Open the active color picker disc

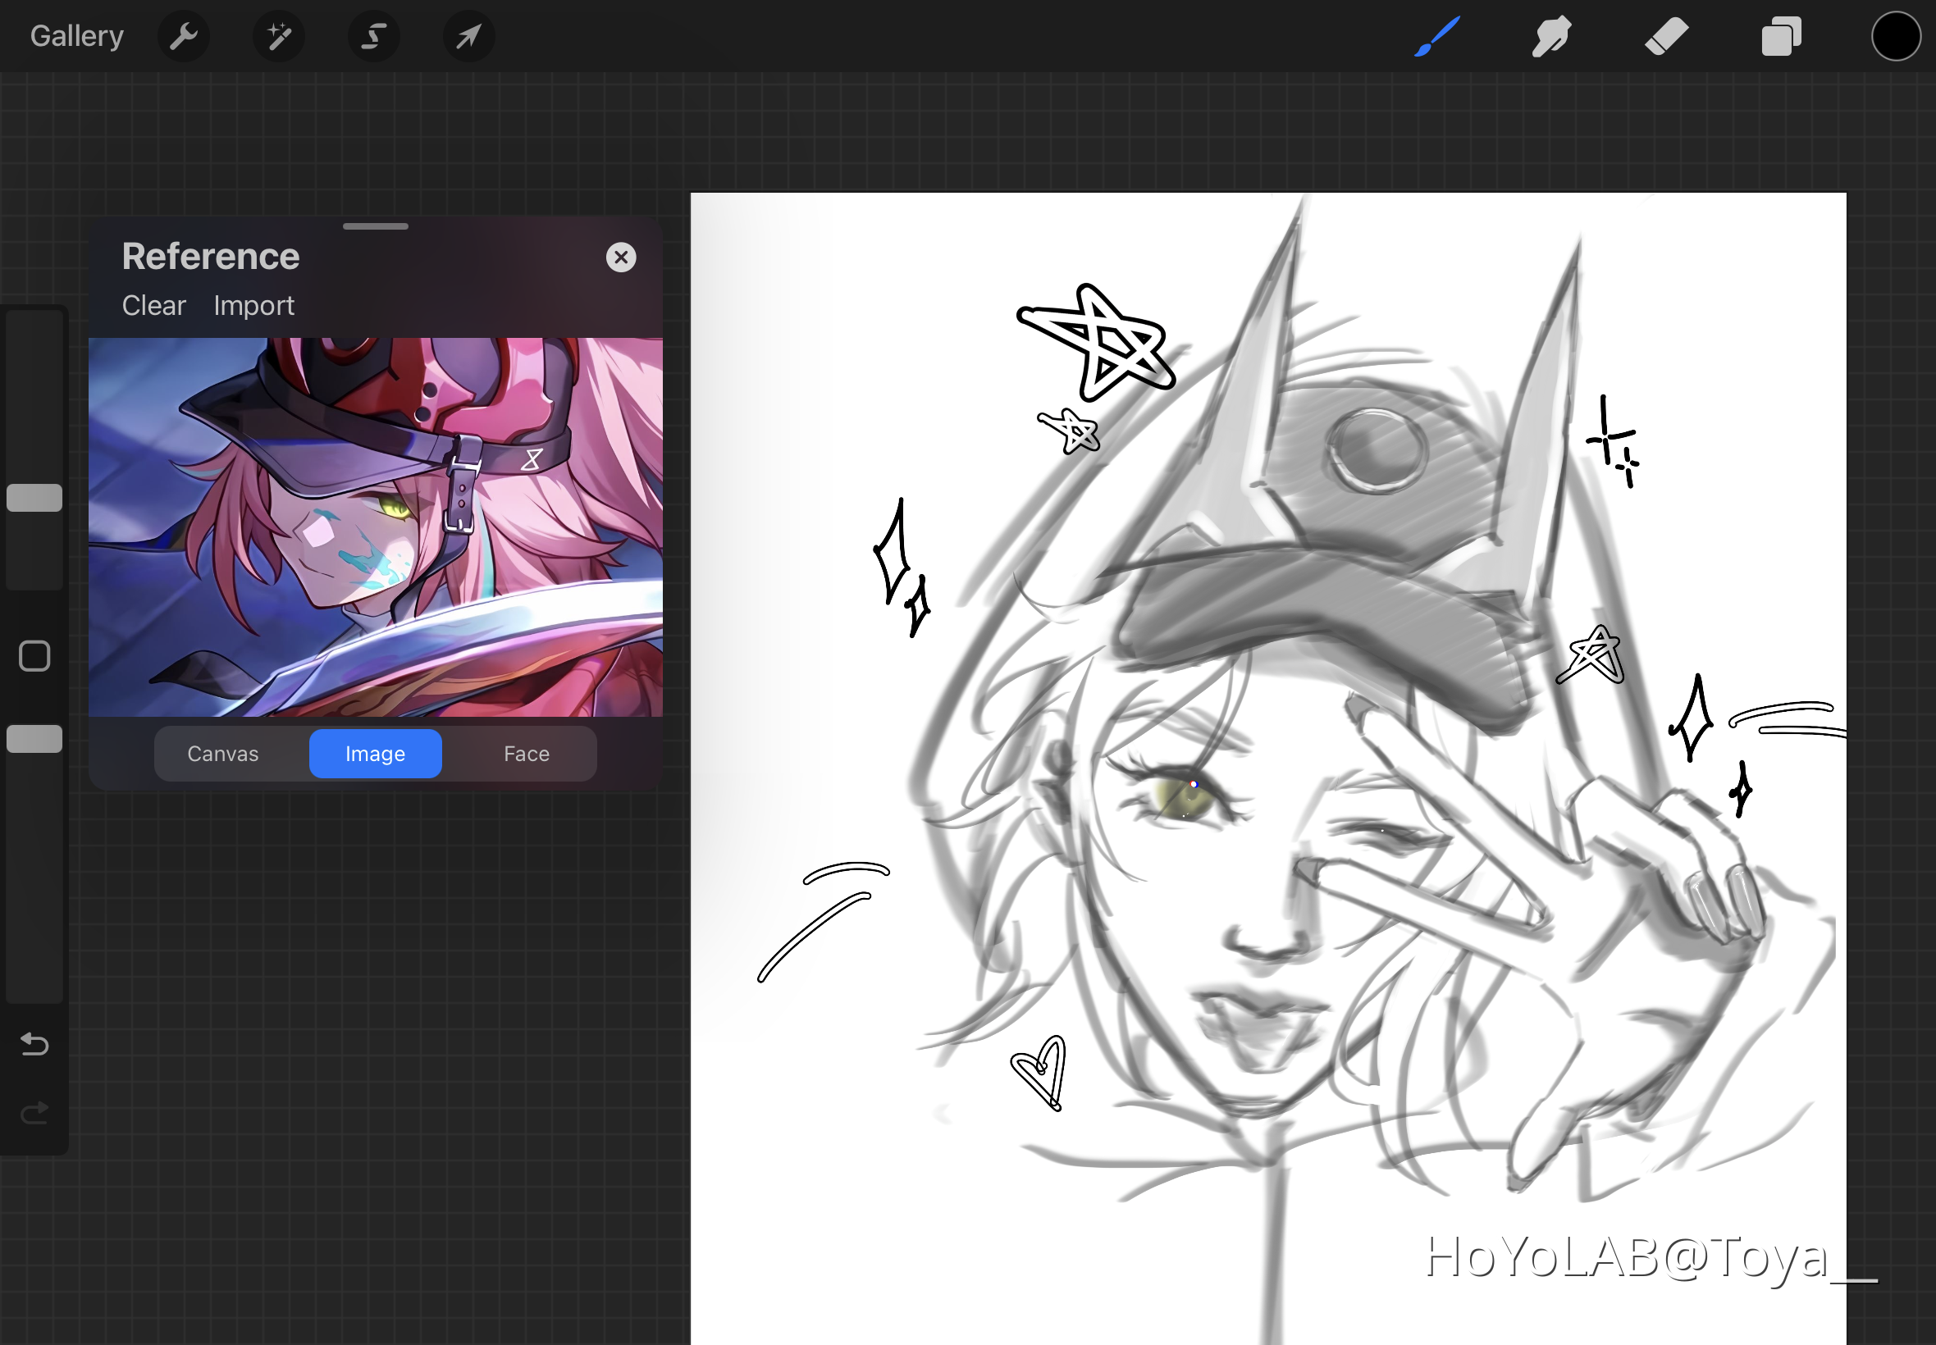[x=1895, y=35]
